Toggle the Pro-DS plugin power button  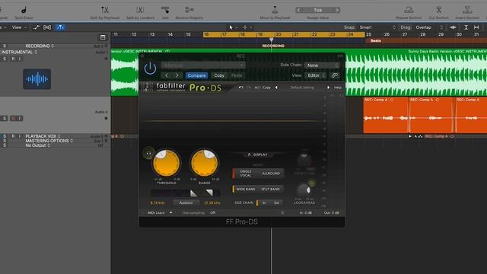[150, 68]
